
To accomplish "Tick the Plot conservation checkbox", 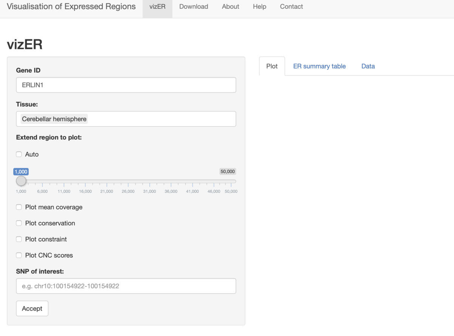I will pos(19,223).
